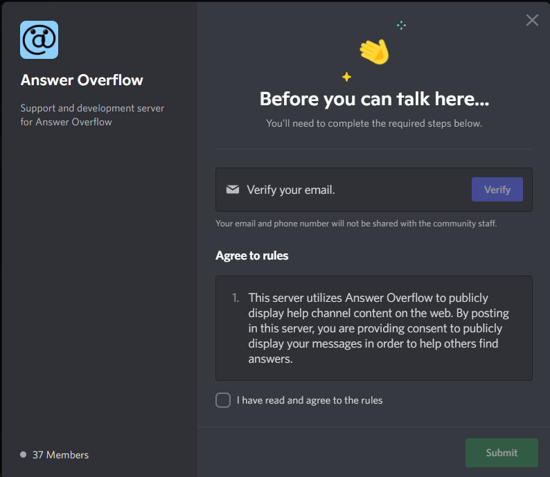Image resolution: width=550 pixels, height=477 pixels.
Task: Click the rule text about Answer Overflow consent
Action: 375,328
